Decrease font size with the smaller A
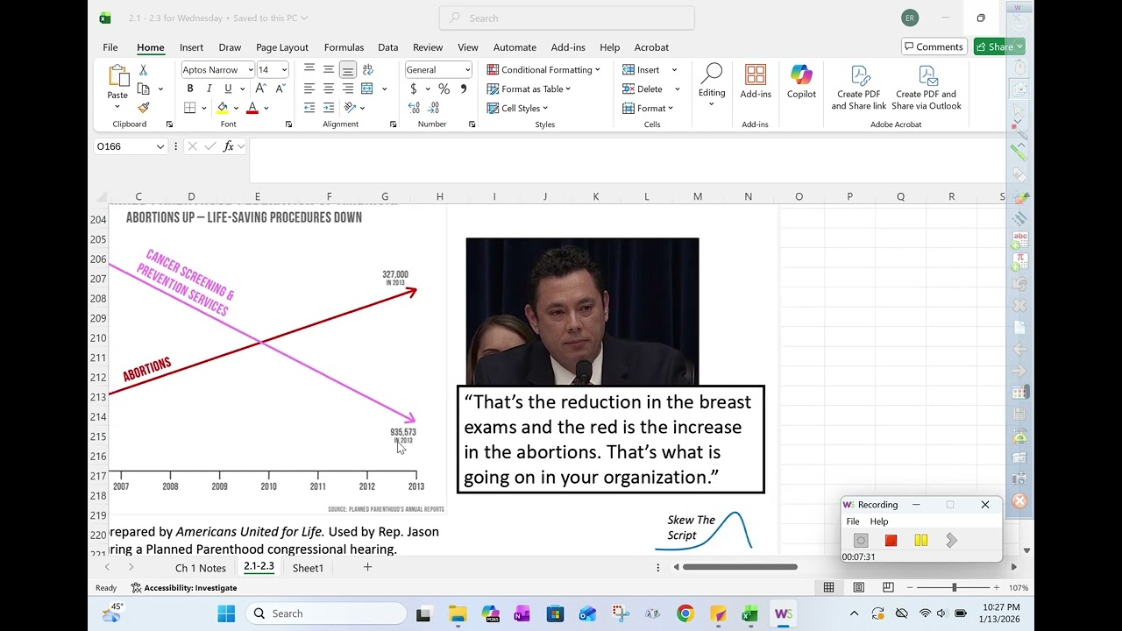The width and height of the screenshot is (1122, 631). click(280, 89)
